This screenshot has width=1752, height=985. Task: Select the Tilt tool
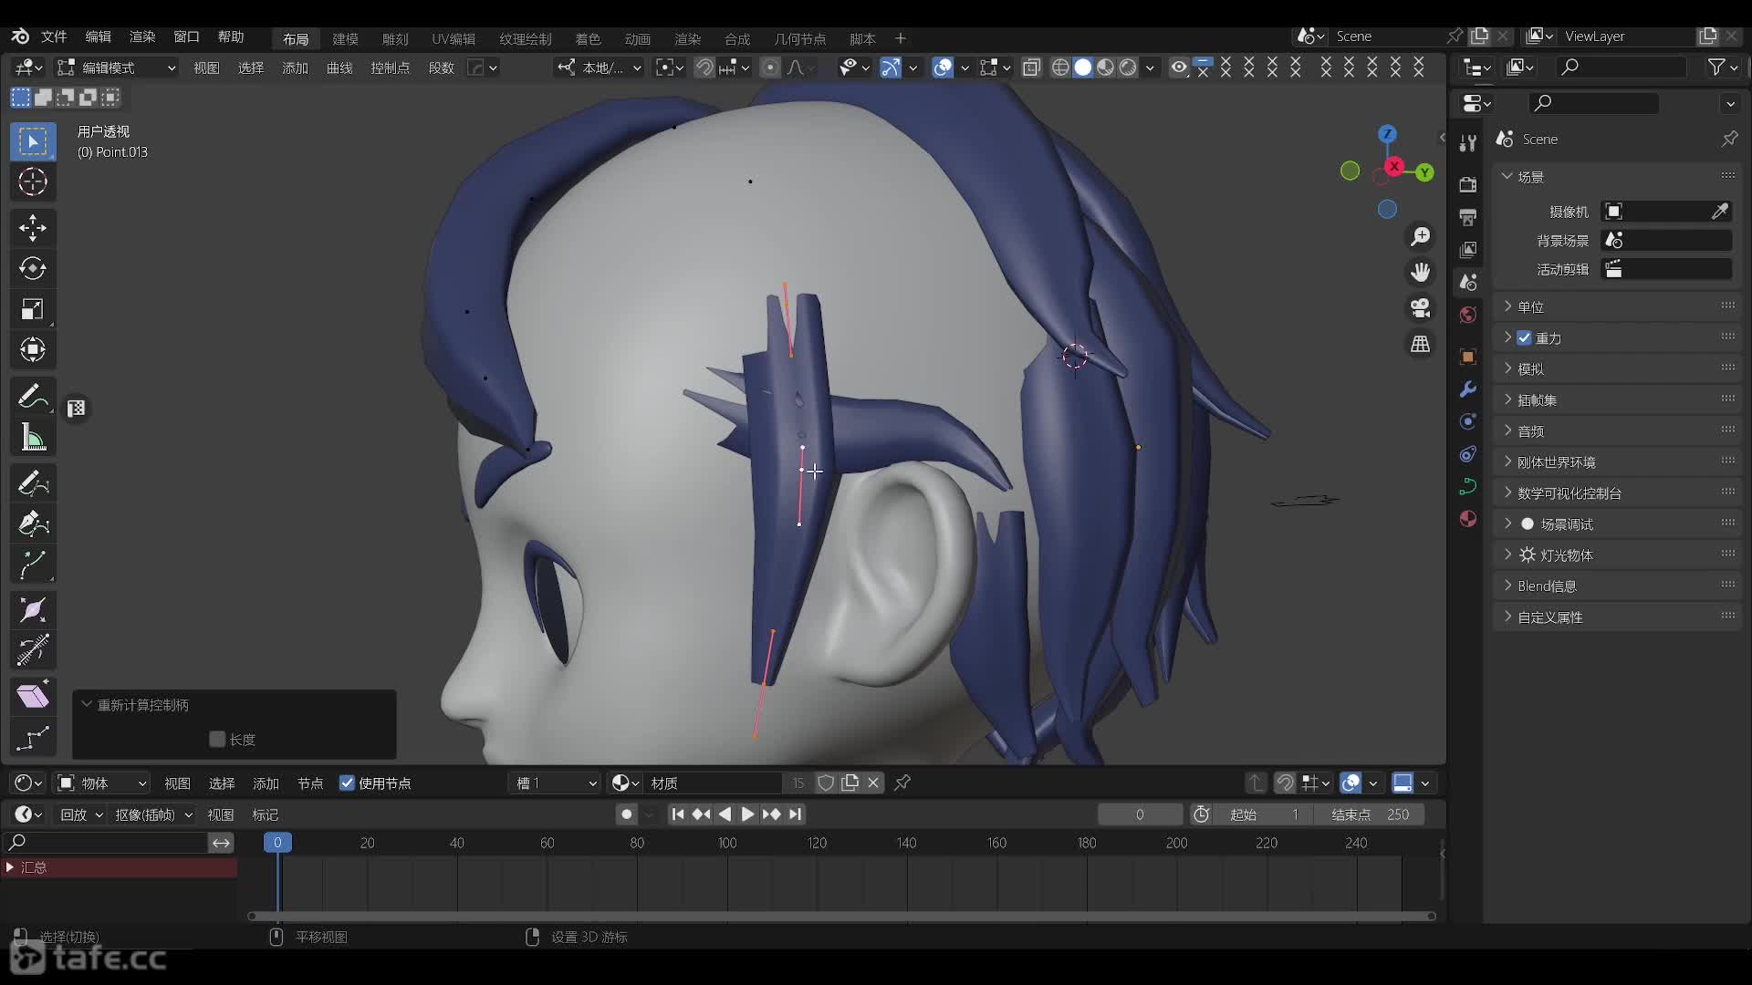(33, 650)
